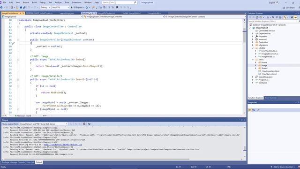Click the Home icon in Solution Explorer toolbar
This screenshot has width=300, height=169.
point(257,17)
